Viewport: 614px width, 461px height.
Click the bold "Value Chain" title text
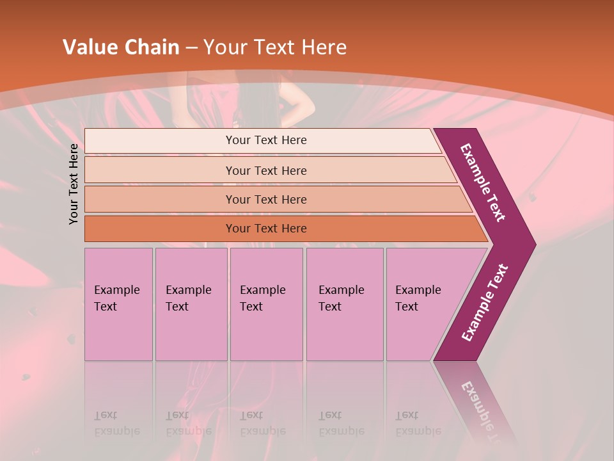click(121, 47)
